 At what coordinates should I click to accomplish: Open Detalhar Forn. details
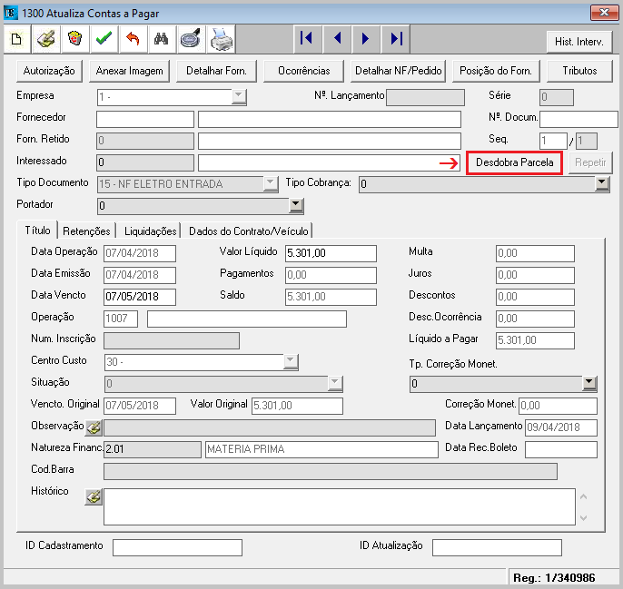(216, 71)
